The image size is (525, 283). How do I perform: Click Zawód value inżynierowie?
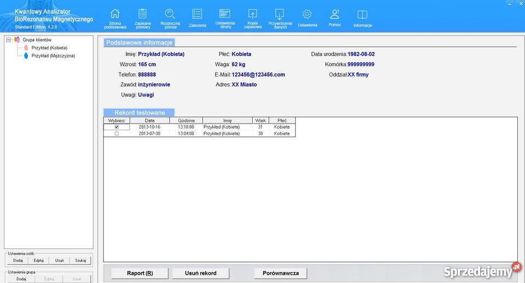tap(154, 85)
